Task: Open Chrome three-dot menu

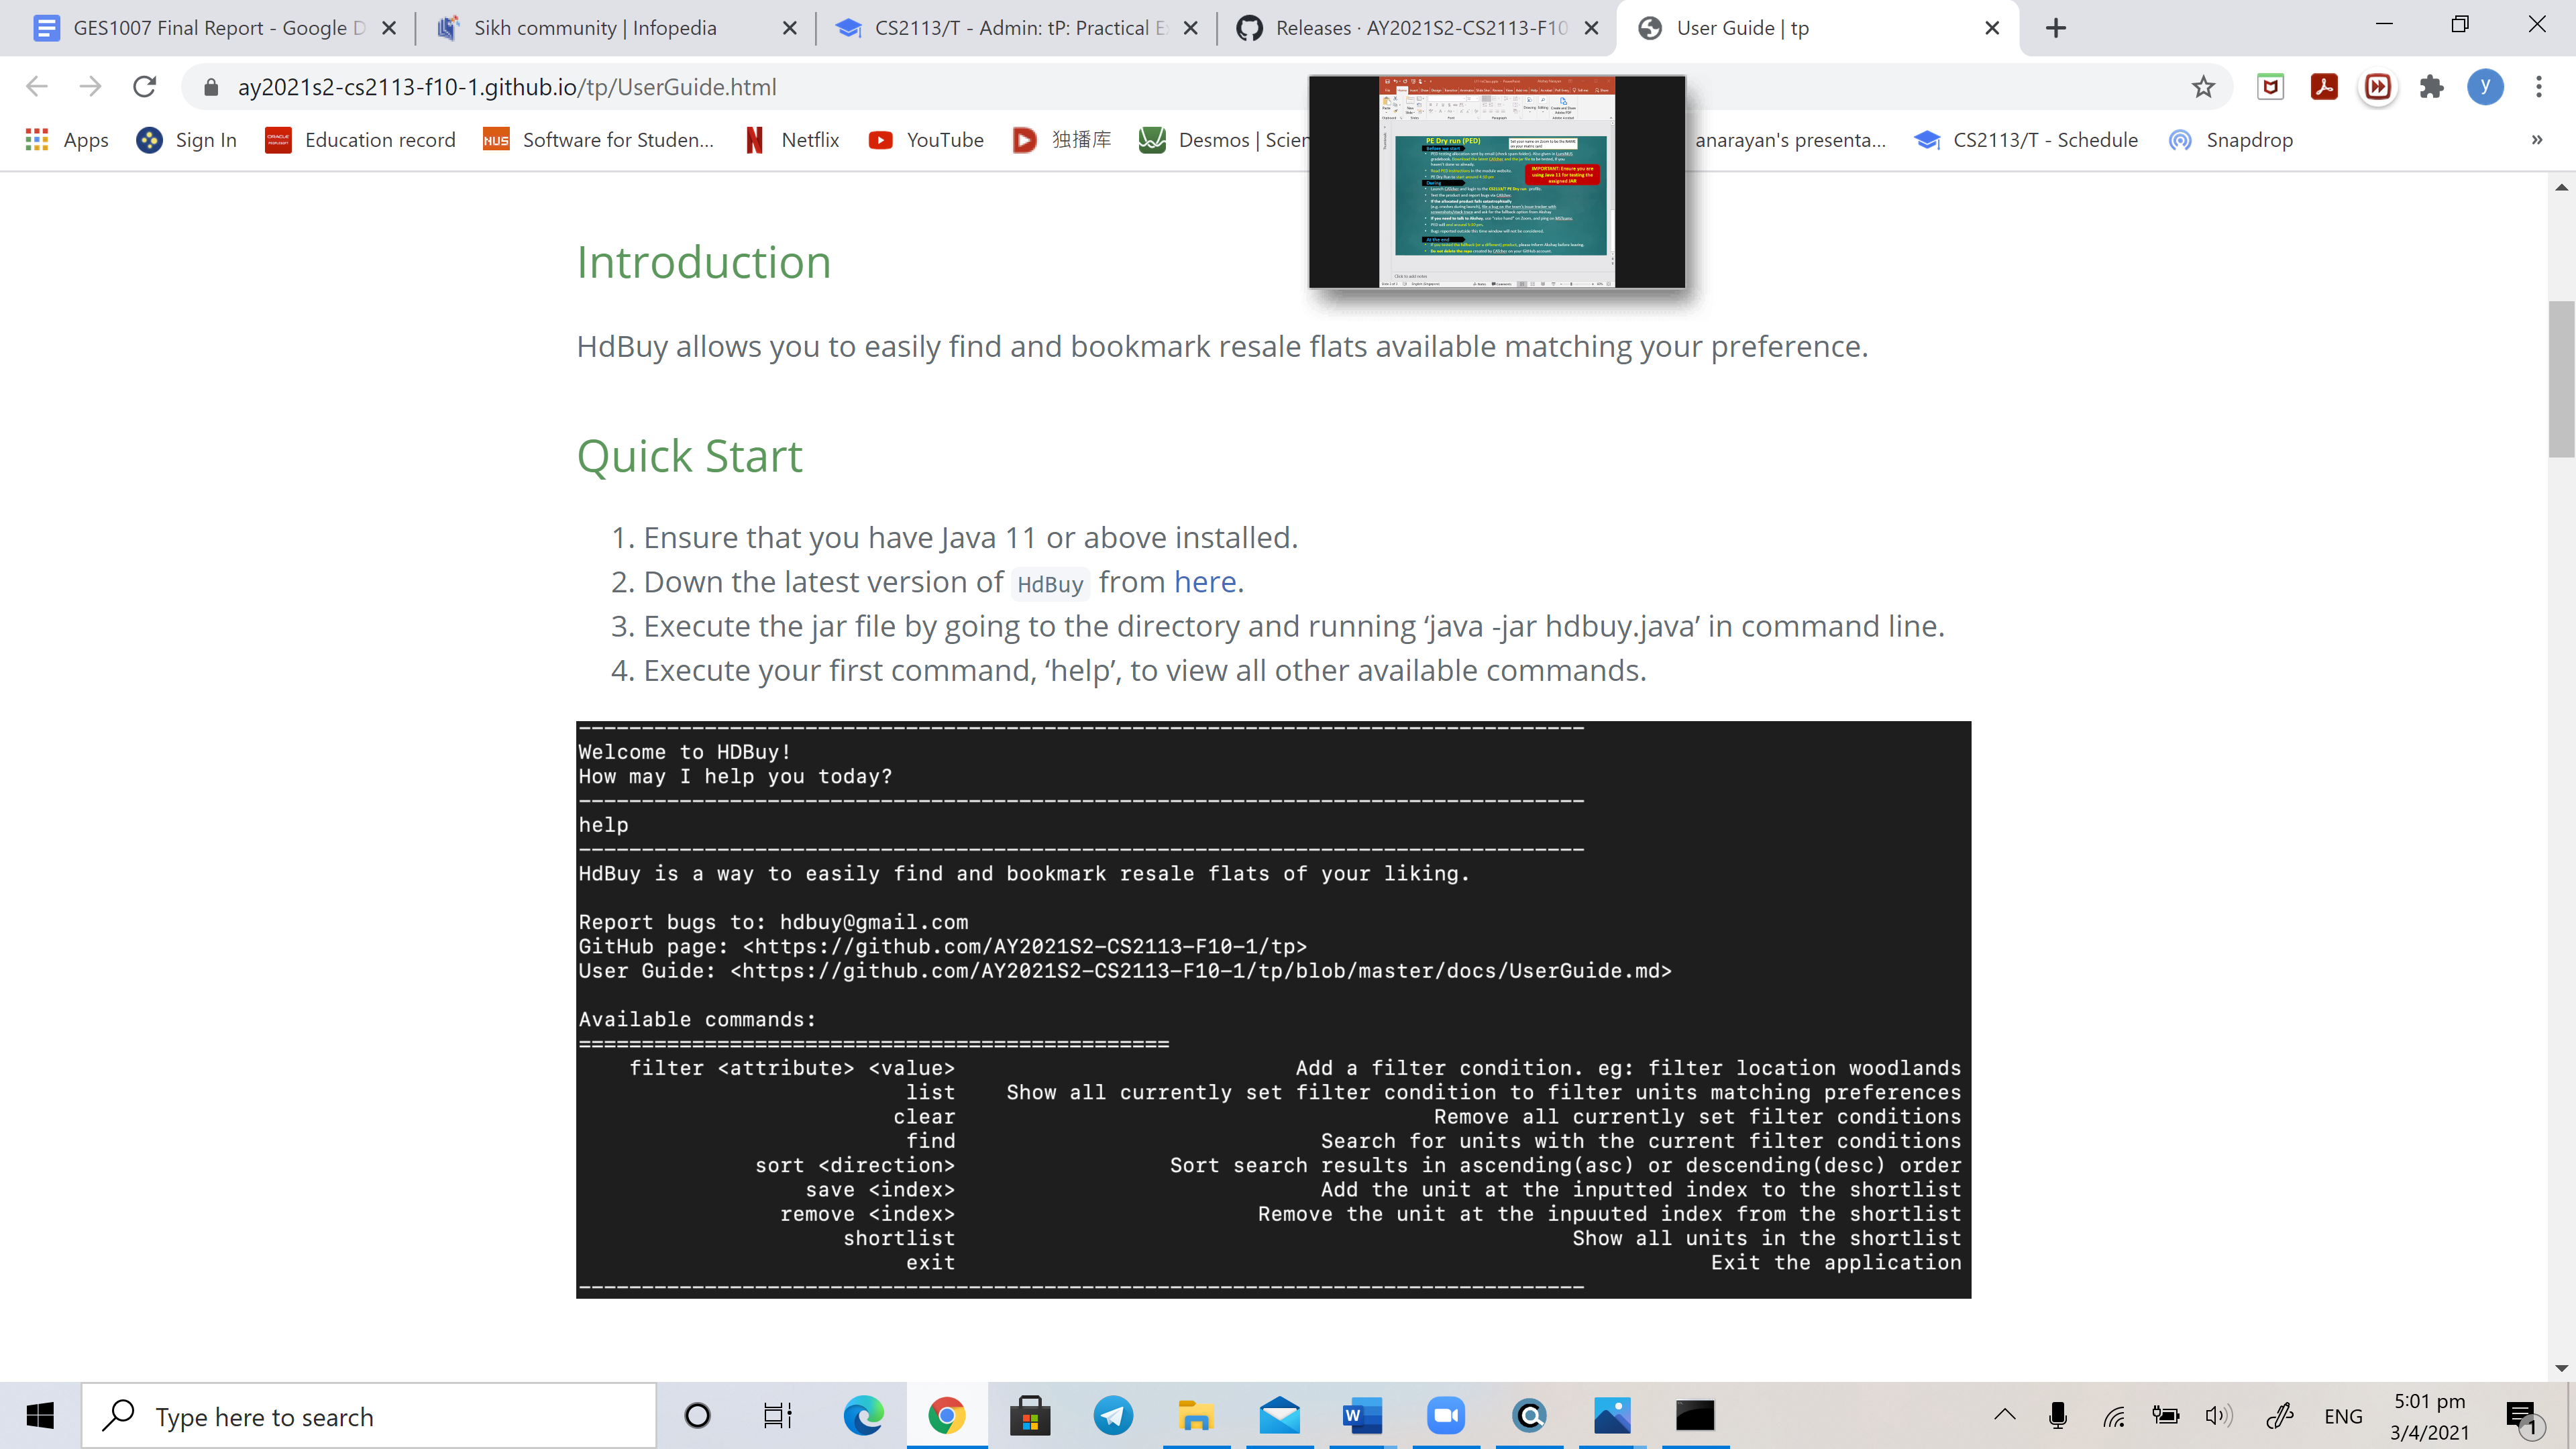Action: (x=2538, y=87)
